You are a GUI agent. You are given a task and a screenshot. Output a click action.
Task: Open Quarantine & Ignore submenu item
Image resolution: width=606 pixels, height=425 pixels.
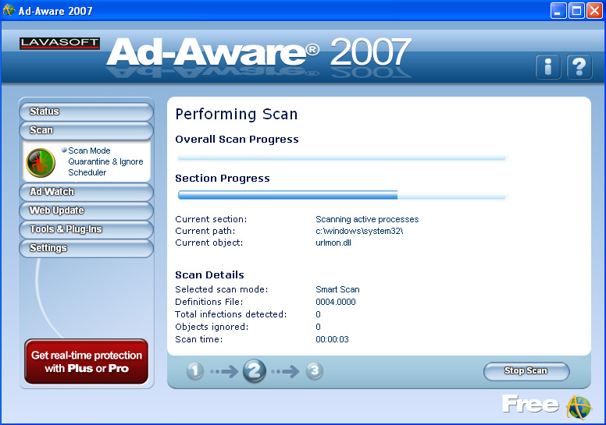105,161
